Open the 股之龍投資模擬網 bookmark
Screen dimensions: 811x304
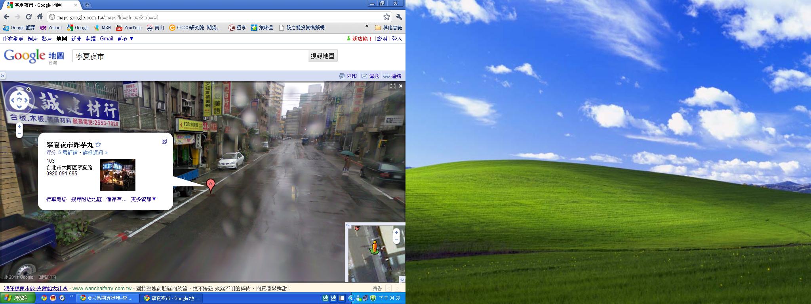(x=302, y=28)
